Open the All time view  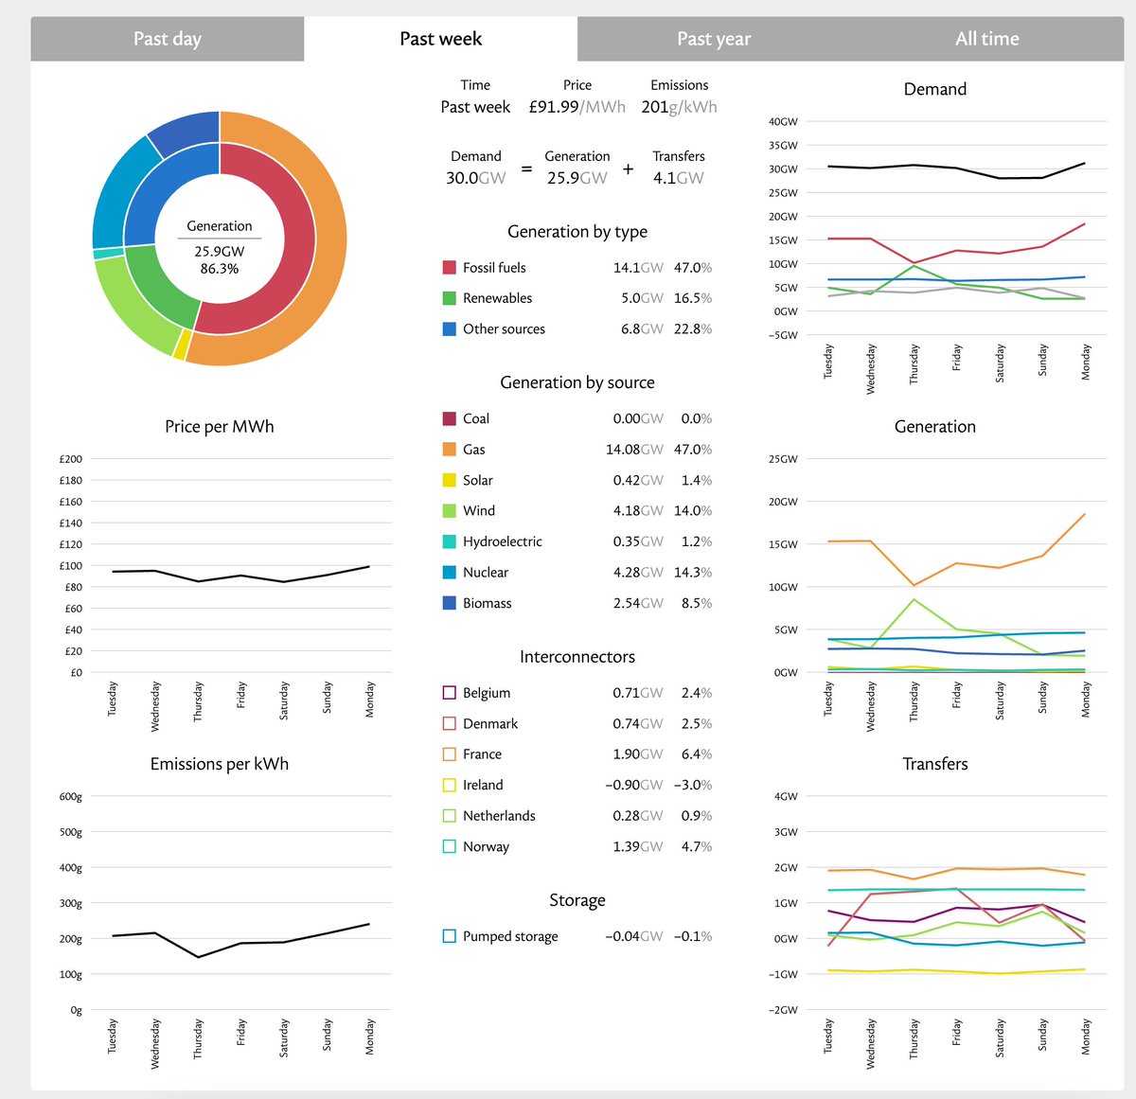coord(987,39)
